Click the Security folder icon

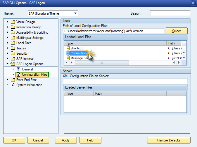13,53
